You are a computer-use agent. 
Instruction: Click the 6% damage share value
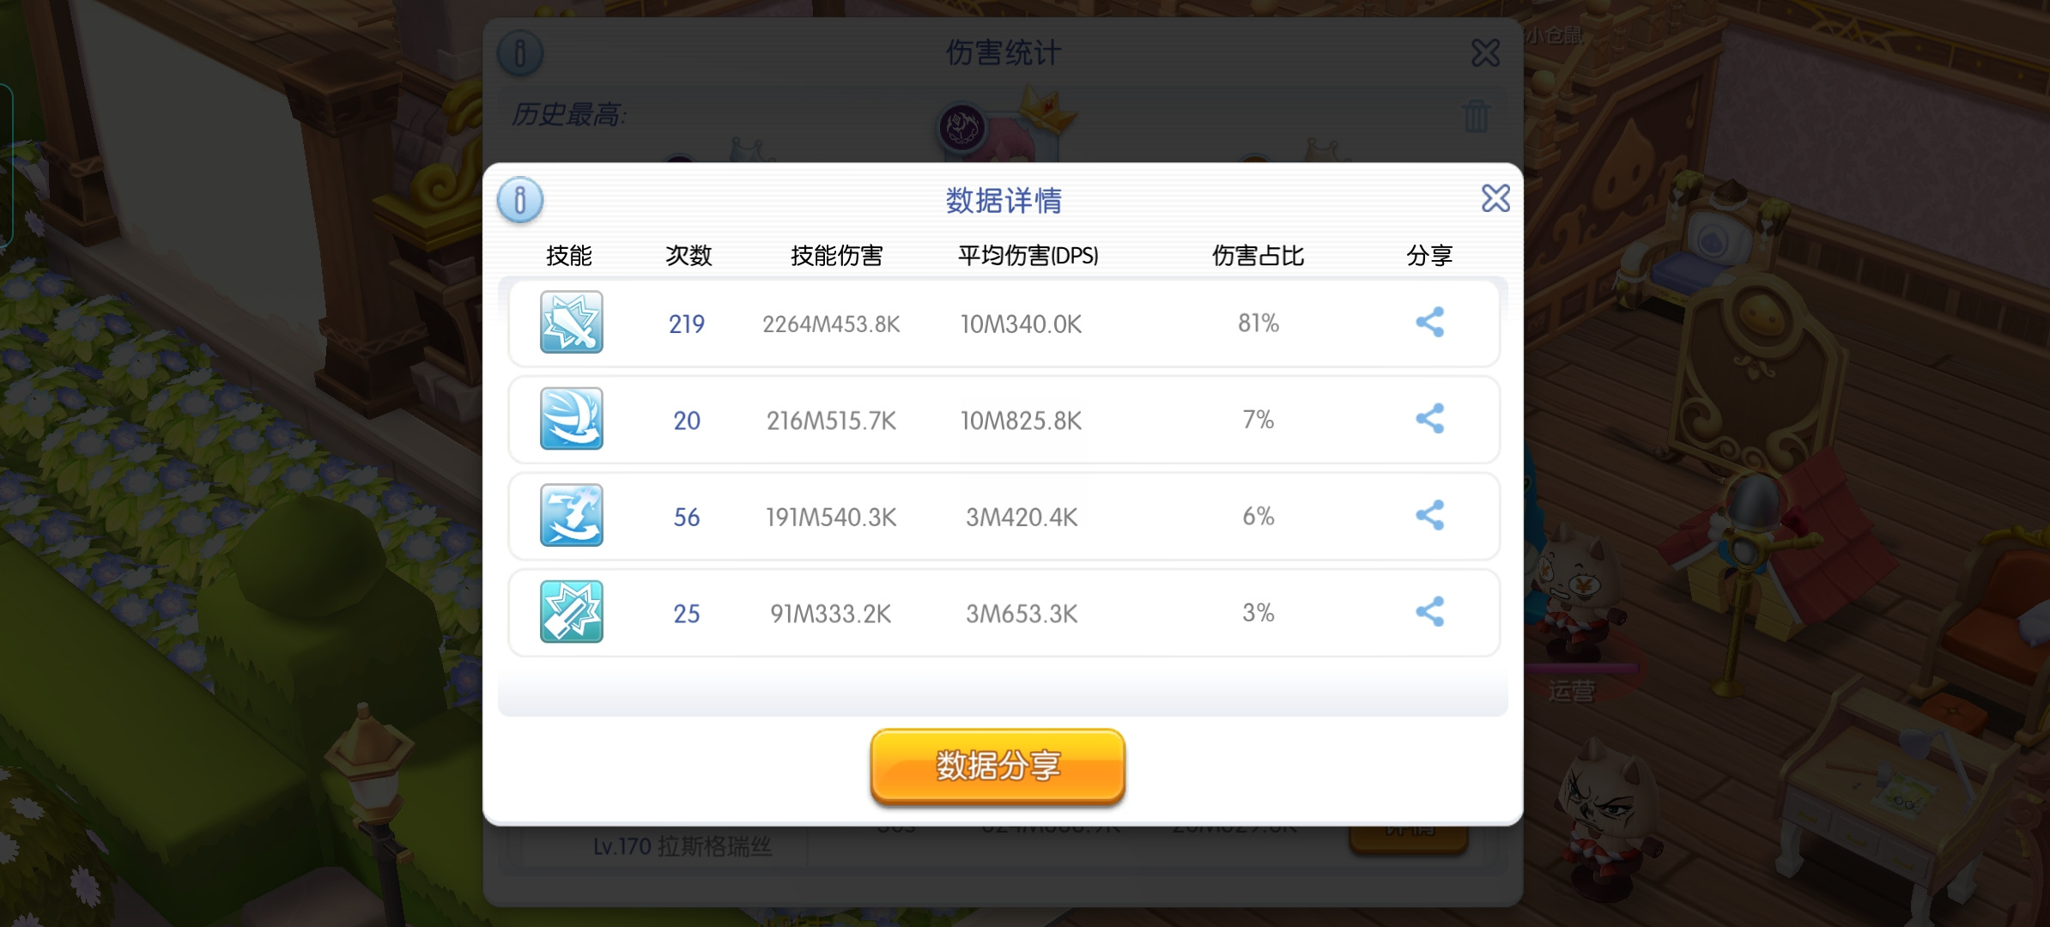pyautogui.click(x=1259, y=517)
